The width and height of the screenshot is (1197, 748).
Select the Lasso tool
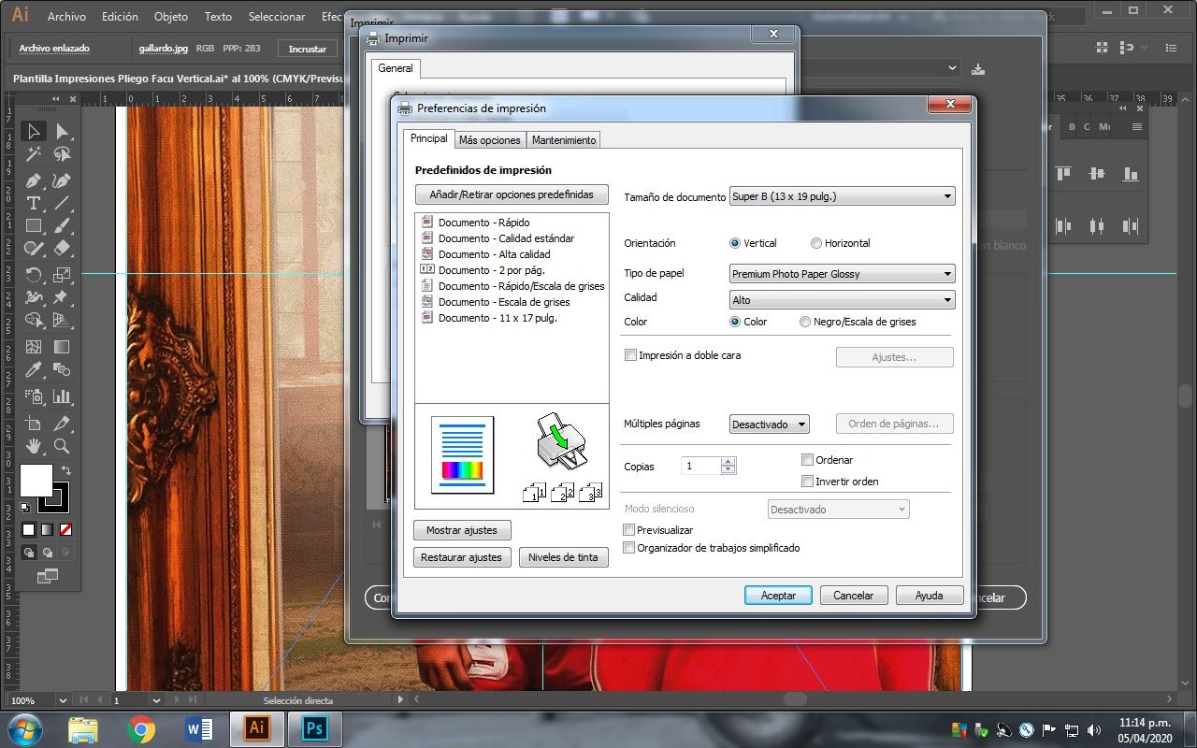coord(63,154)
